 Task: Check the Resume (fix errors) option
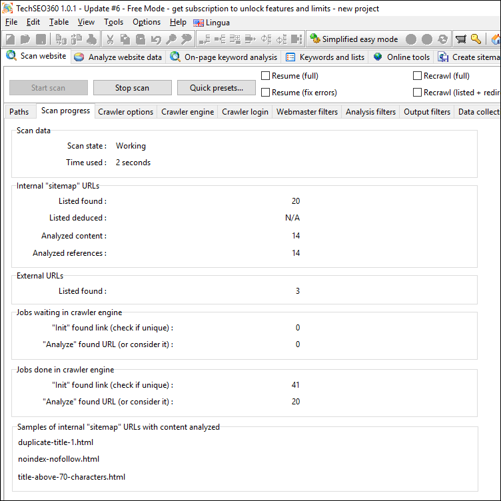click(266, 93)
